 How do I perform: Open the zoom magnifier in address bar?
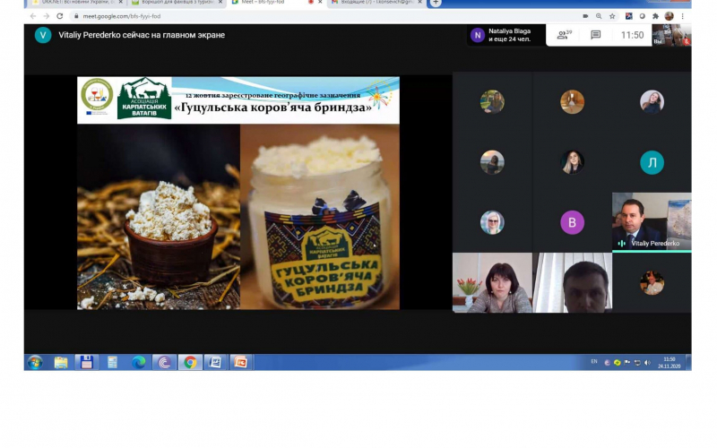coord(599,16)
